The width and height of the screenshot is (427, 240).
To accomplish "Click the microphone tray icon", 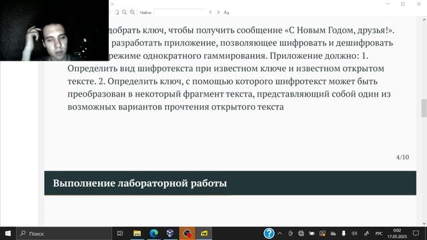I will click(344, 233).
